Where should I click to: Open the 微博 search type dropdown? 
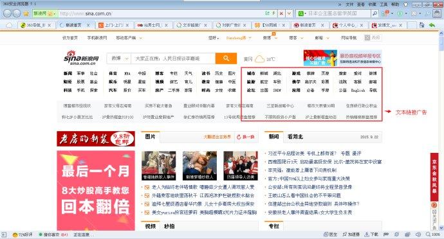(x=119, y=58)
